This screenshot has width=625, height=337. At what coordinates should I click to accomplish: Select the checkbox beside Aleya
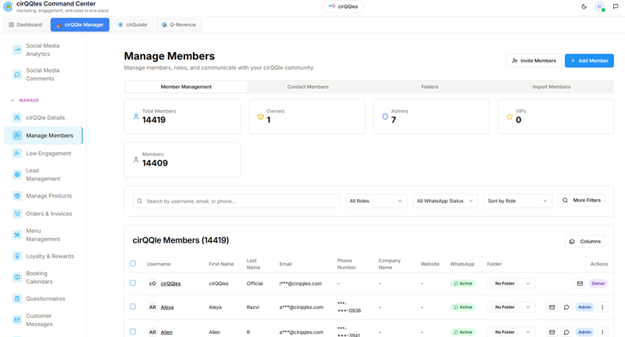133,307
